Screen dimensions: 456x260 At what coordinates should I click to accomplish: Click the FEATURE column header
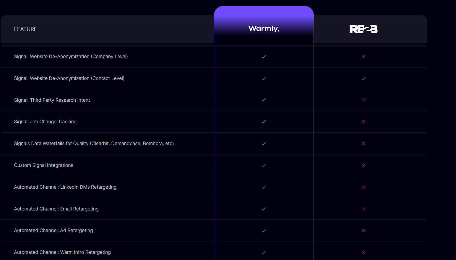(25, 29)
